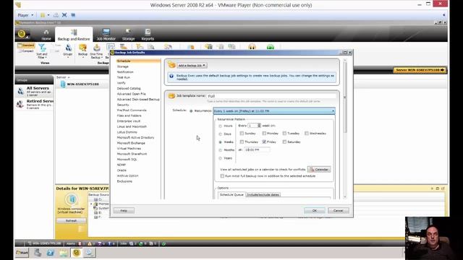This screenshot has width=463, height=260.
Task: Select Retired Servers group
Action: coord(35,104)
